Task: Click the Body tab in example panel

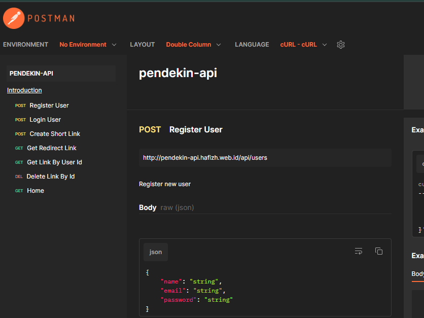Action: (x=418, y=274)
